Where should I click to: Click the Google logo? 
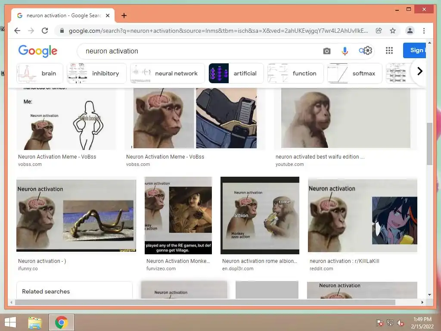coord(38,51)
